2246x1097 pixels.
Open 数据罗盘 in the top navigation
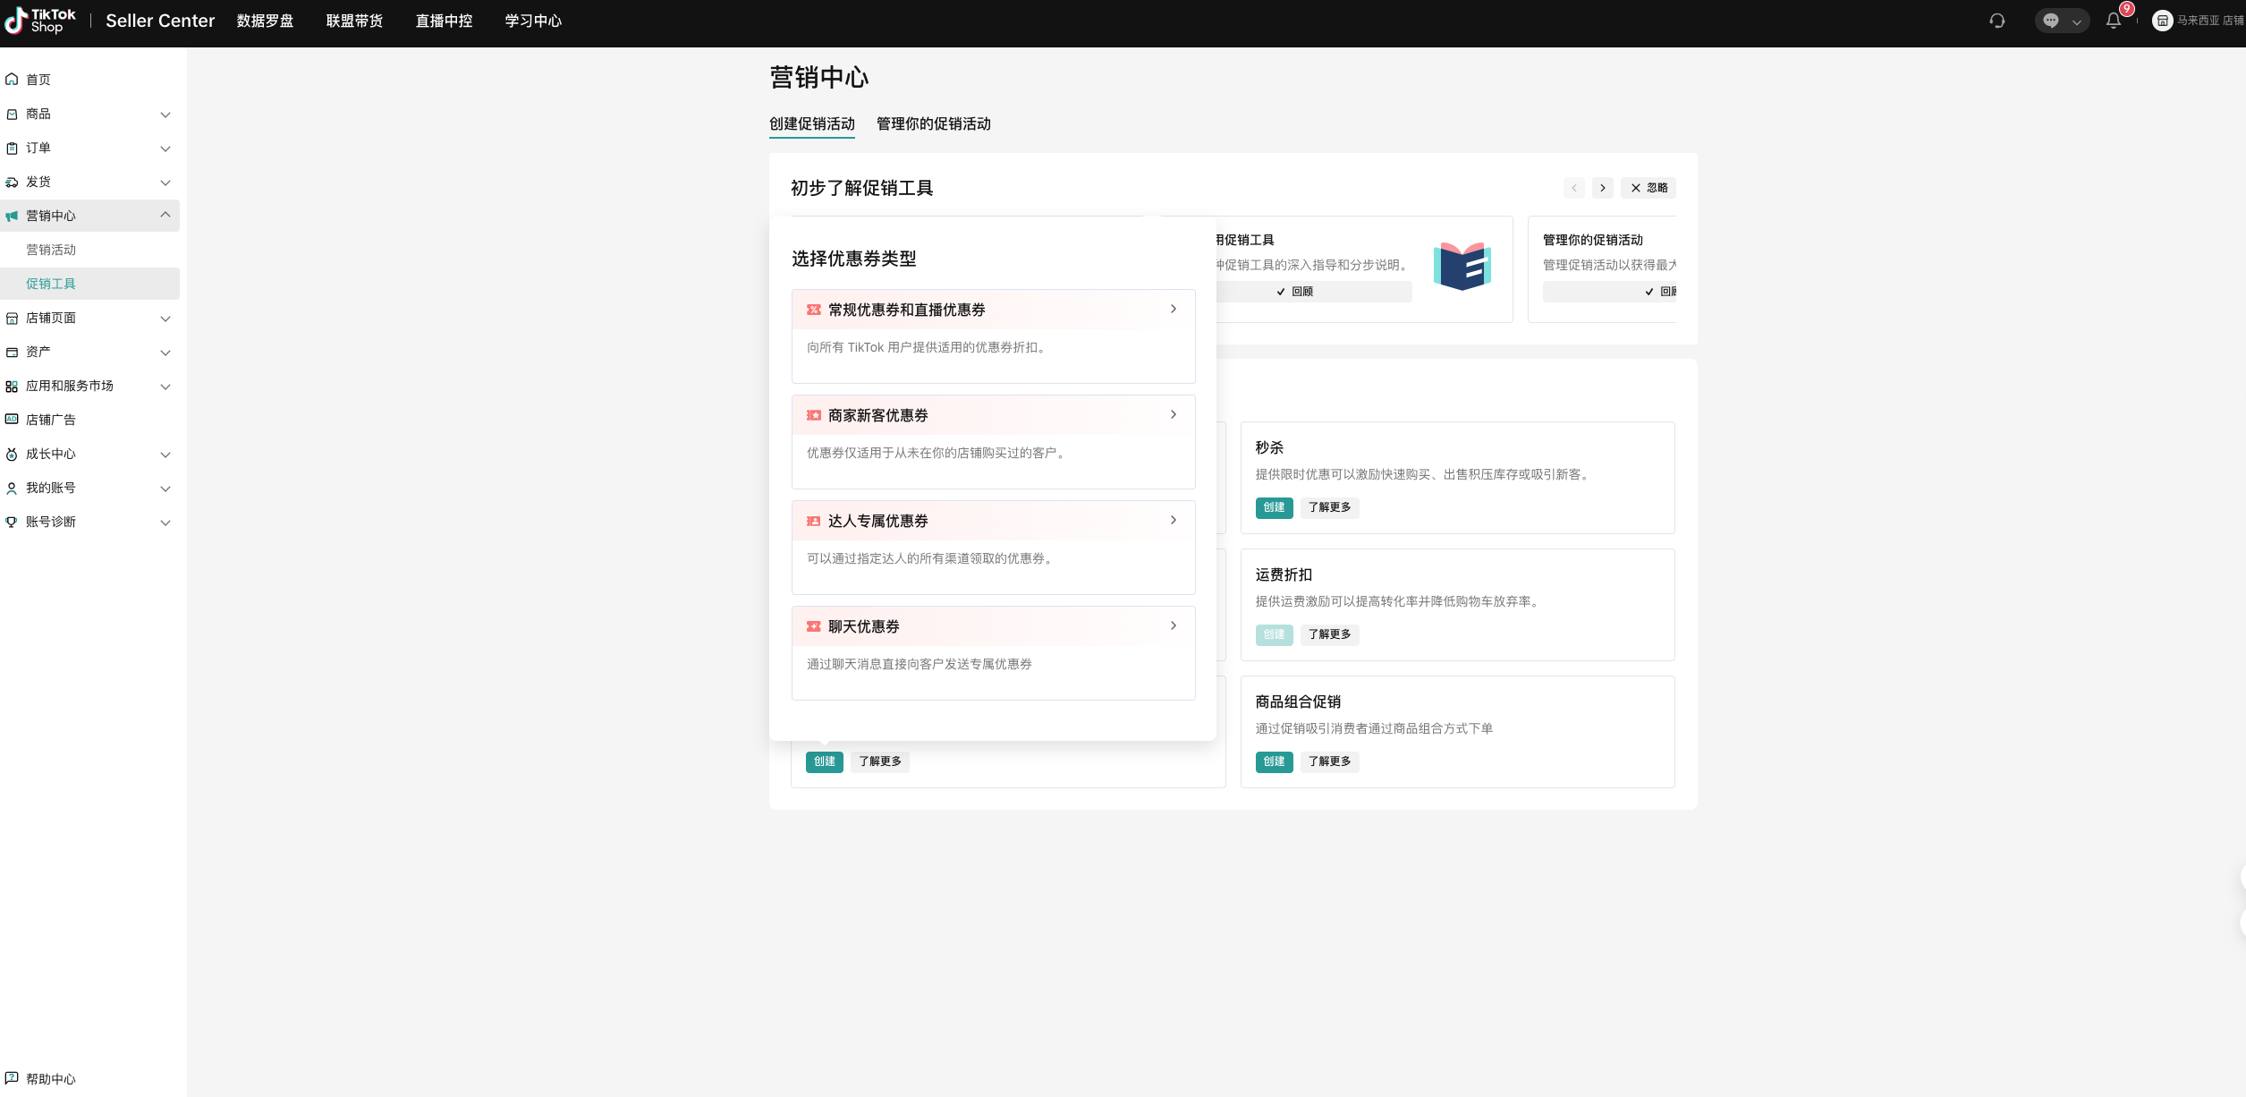click(x=265, y=21)
